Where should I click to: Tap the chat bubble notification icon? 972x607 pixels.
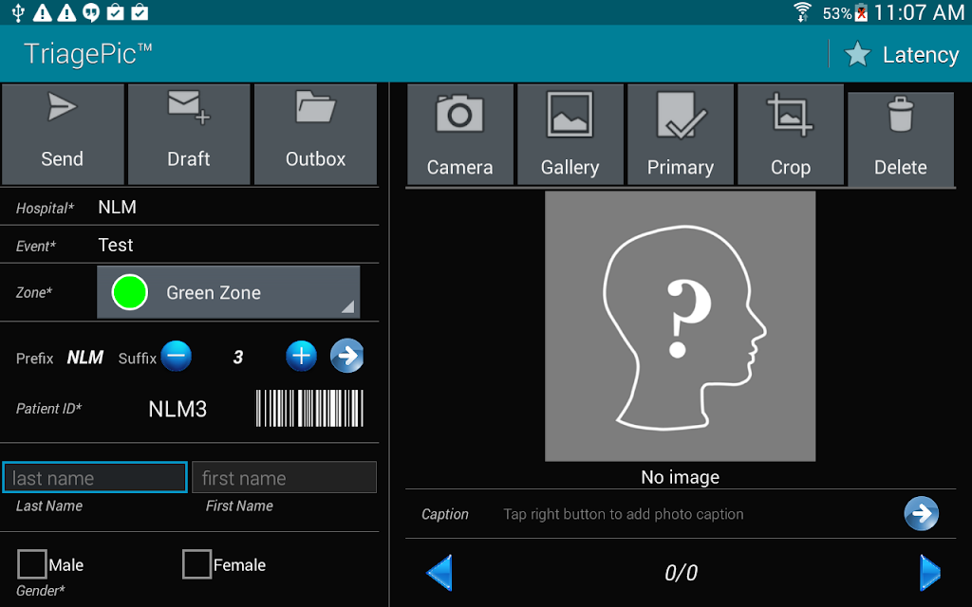click(x=91, y=12)
